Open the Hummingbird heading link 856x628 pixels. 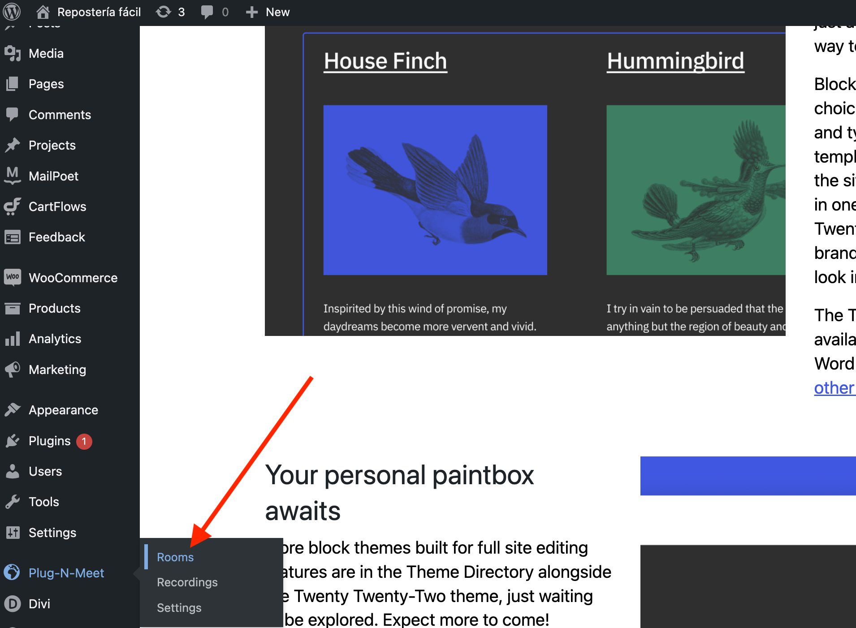[x=675, y=61]
